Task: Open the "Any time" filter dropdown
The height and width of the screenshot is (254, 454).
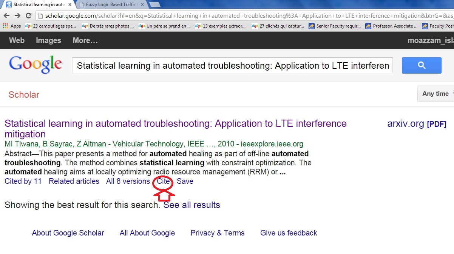Action: [436, 94]
